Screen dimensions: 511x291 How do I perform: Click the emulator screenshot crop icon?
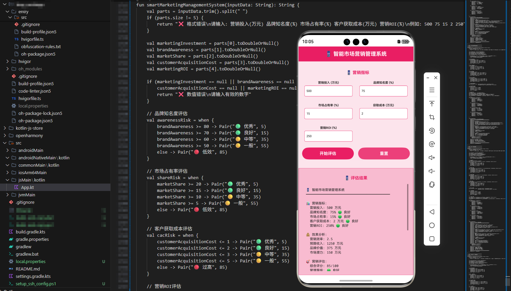tap(432, 117)
